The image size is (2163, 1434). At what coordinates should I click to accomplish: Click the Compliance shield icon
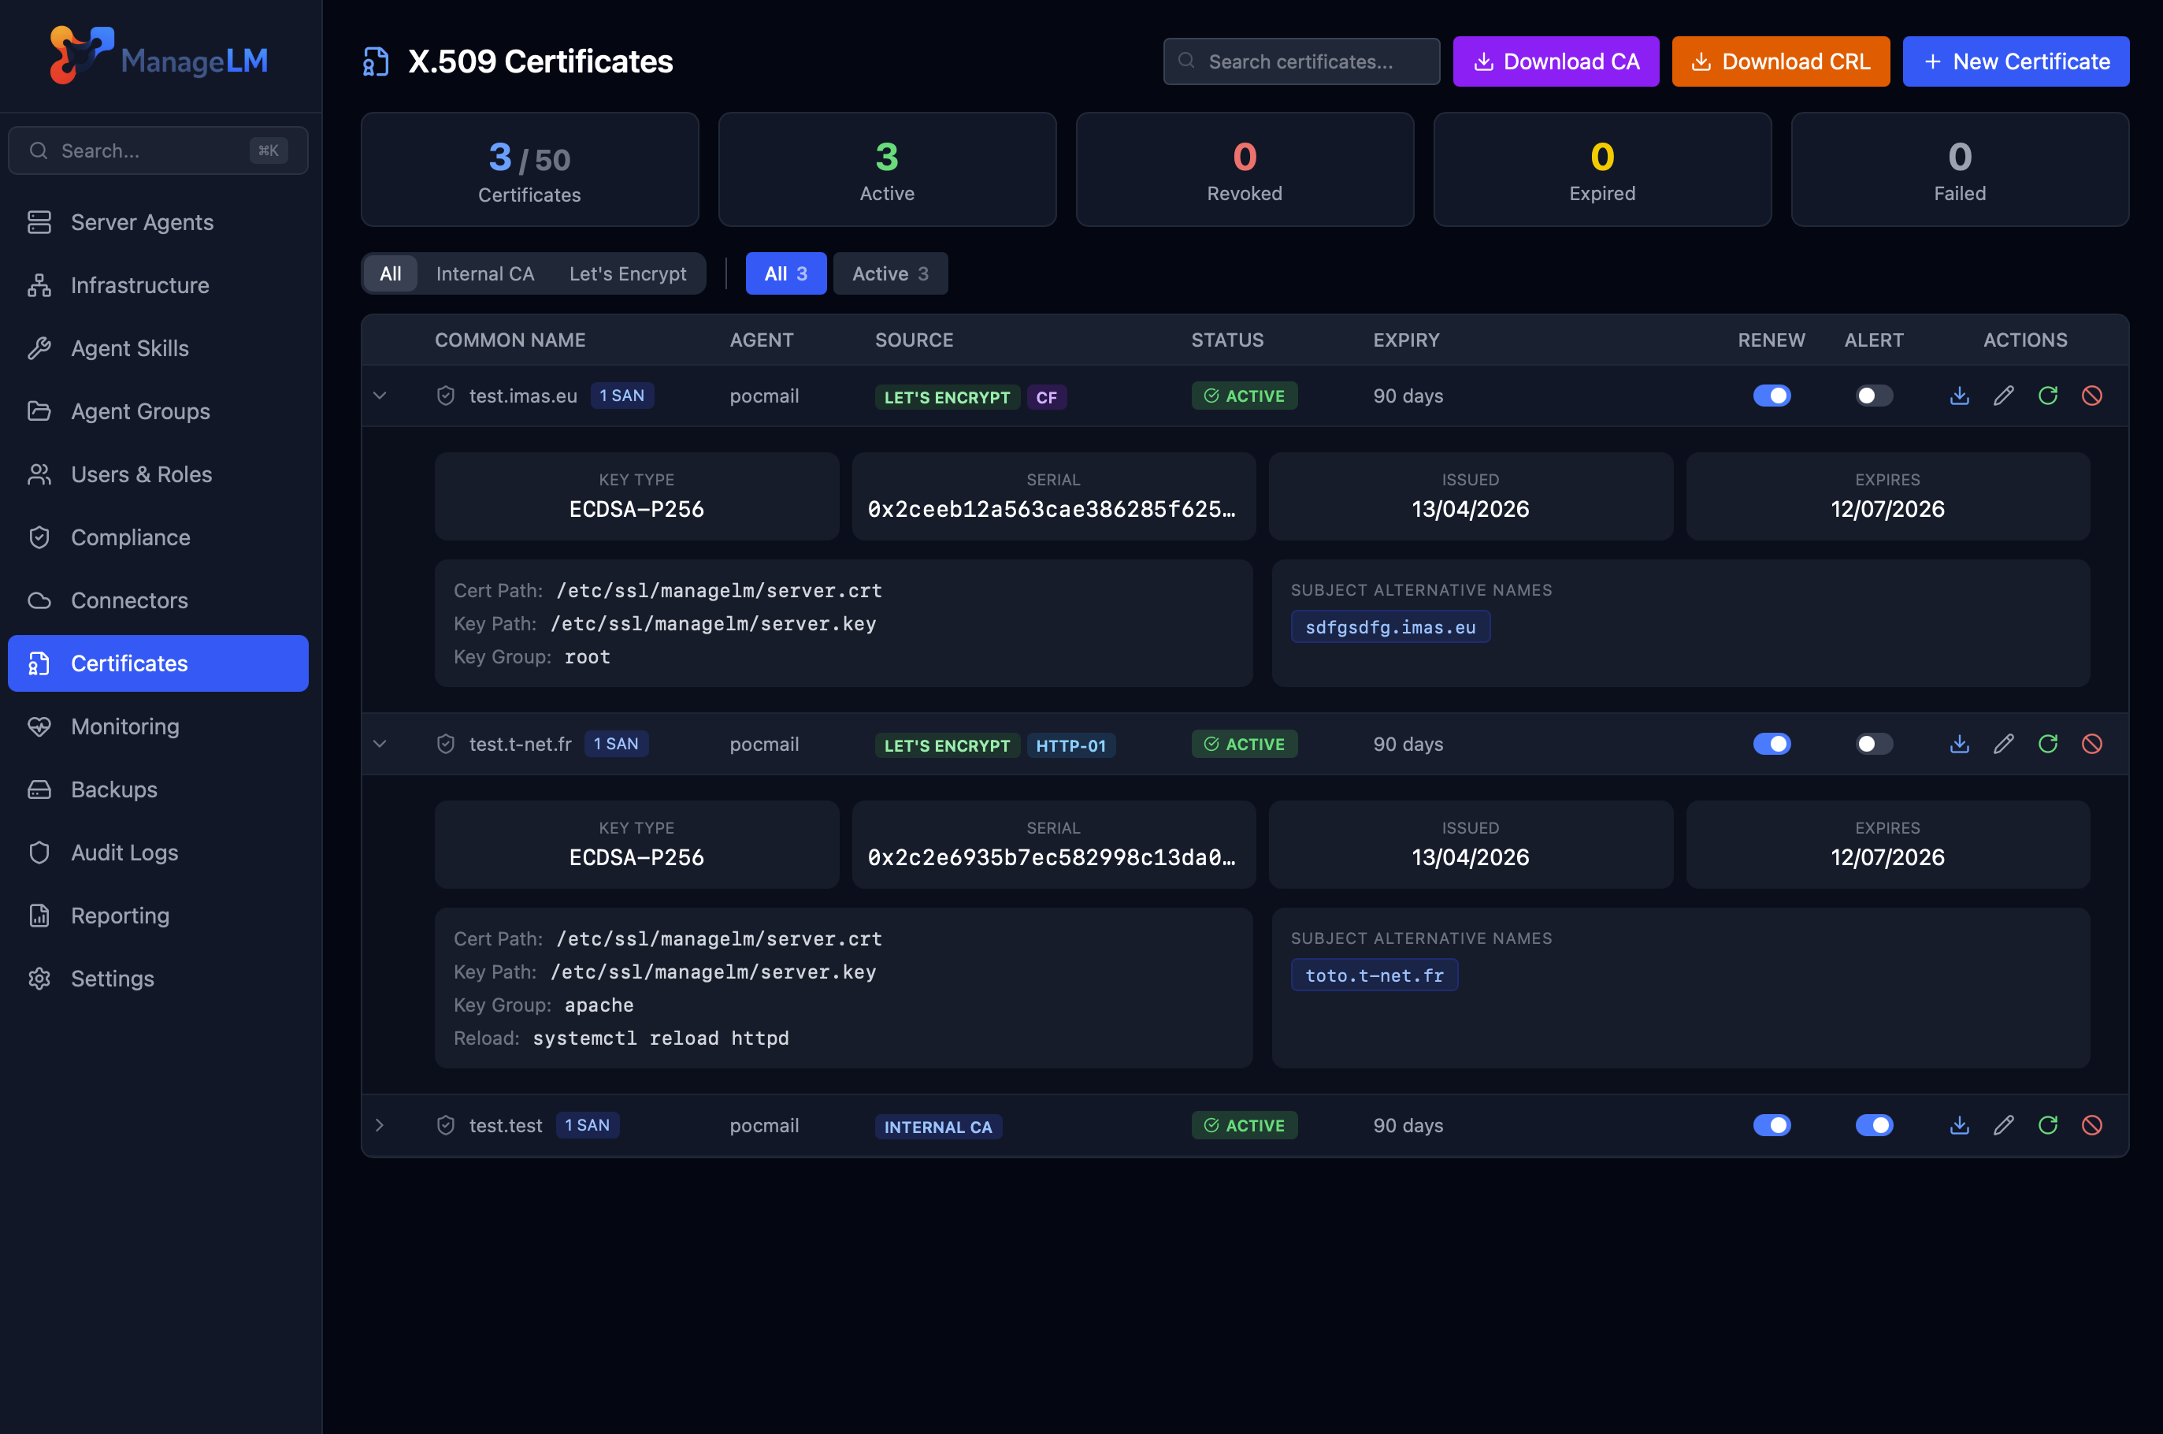40,537
